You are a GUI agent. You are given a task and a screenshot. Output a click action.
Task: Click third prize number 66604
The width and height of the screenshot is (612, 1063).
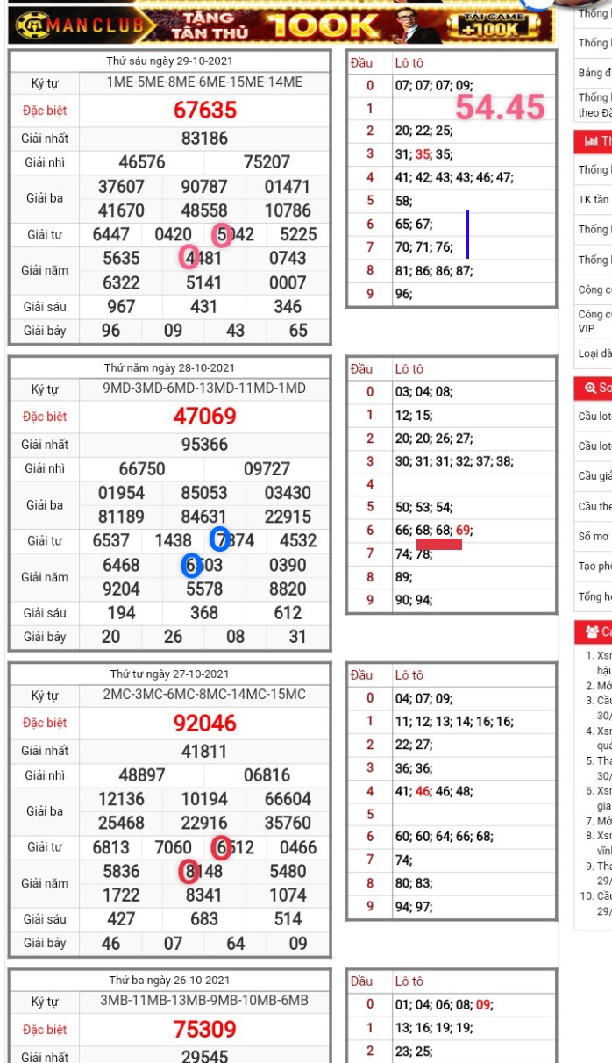coord(288,799)
